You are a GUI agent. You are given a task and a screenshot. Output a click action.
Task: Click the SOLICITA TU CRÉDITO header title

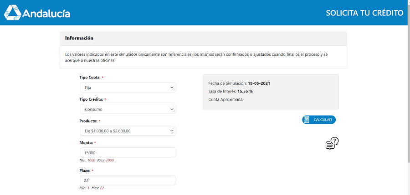pyautogui.click(x=364, y=13)
